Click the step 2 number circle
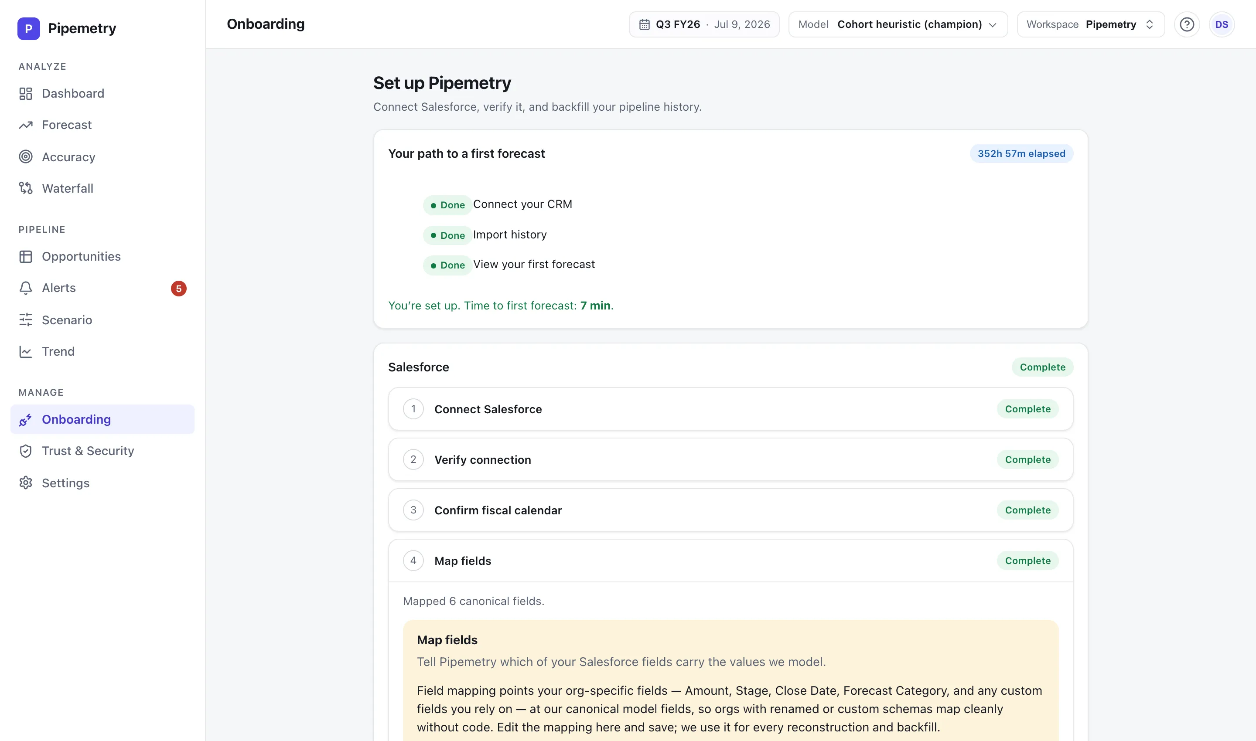 click(413, 459)
